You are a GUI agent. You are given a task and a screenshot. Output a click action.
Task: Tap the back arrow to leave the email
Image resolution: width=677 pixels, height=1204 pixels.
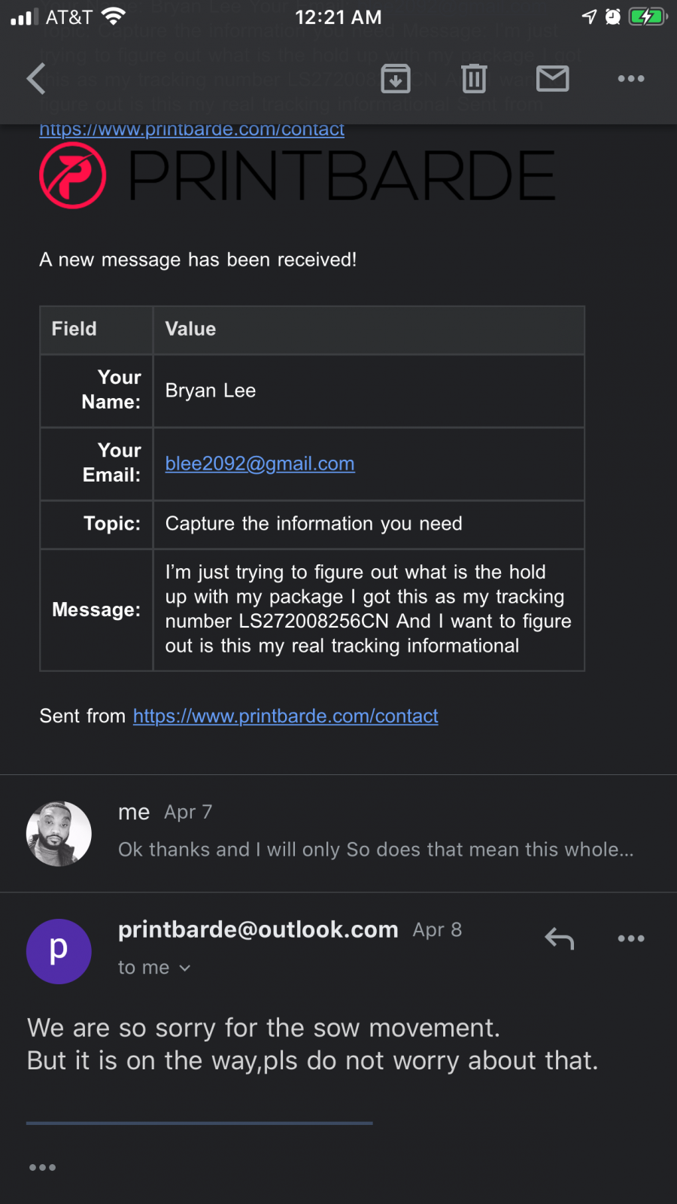point(36,78)
